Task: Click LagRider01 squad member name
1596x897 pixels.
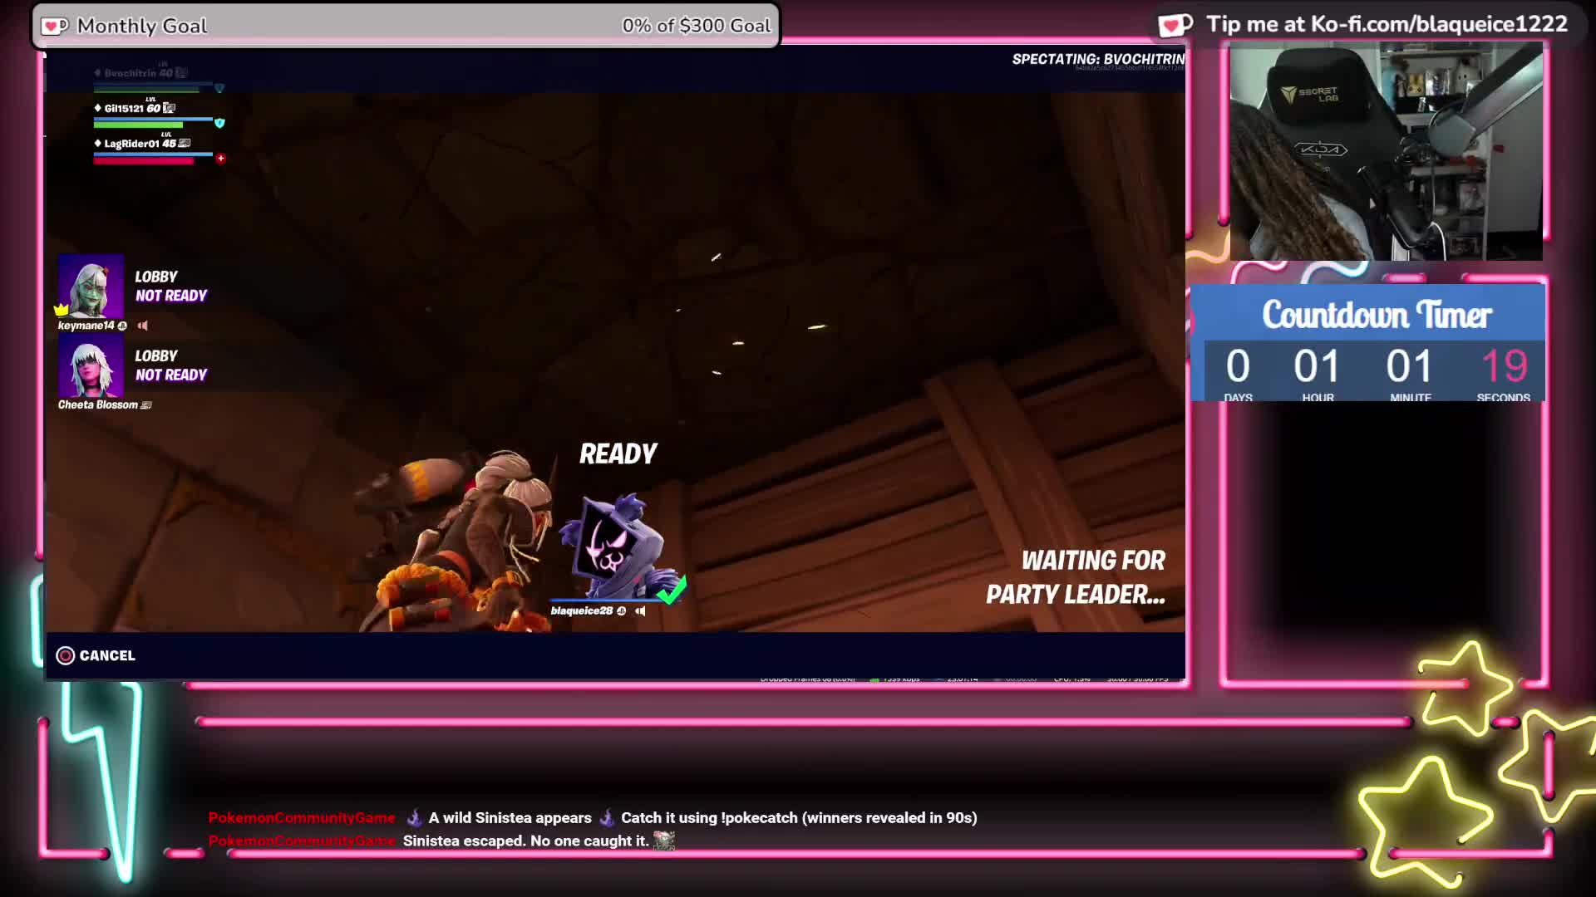Action: 131,144
